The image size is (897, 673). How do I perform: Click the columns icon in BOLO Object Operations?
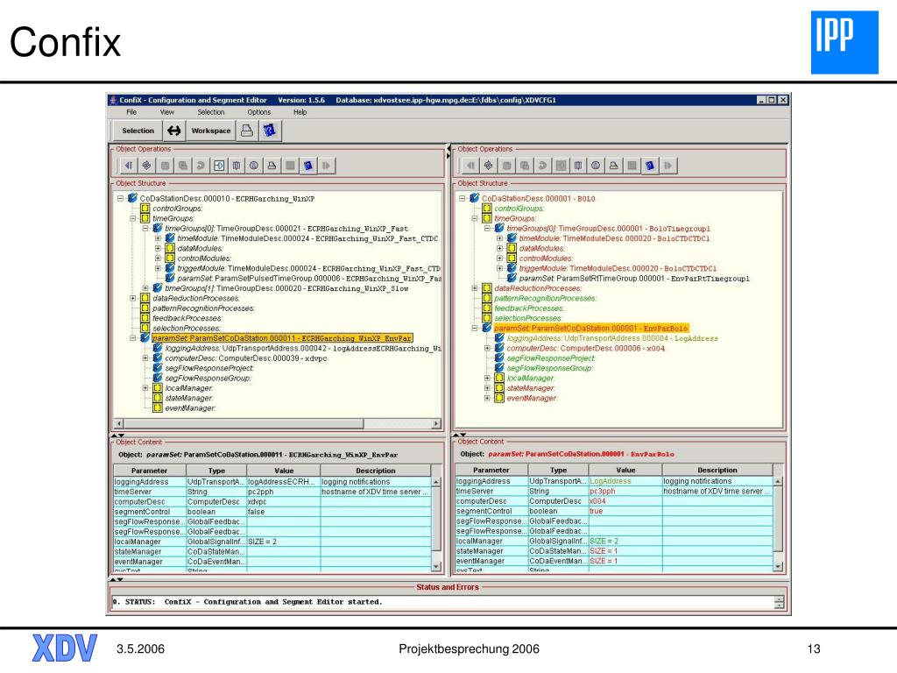[578, 166]
